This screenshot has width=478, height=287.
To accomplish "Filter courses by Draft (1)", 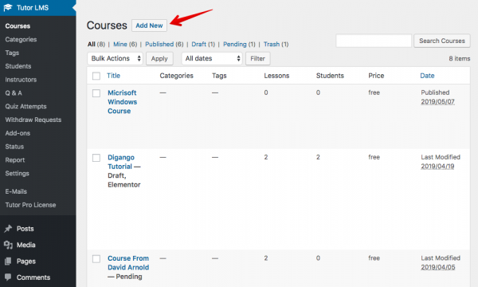I will point(203,44).
